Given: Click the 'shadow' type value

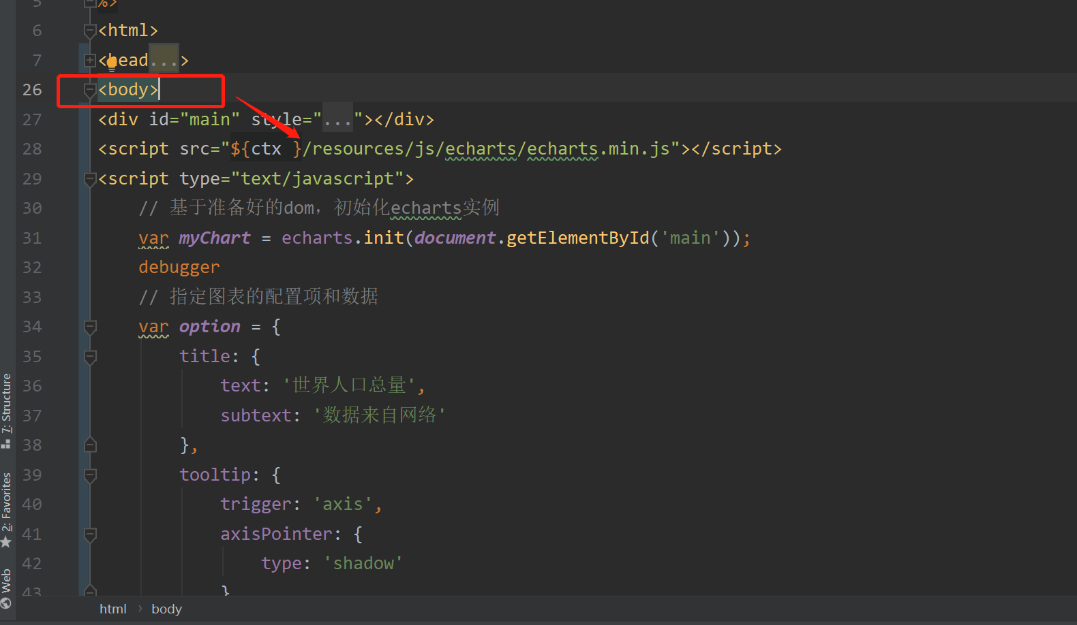Looking at the screenshot, I should (363, 564).
